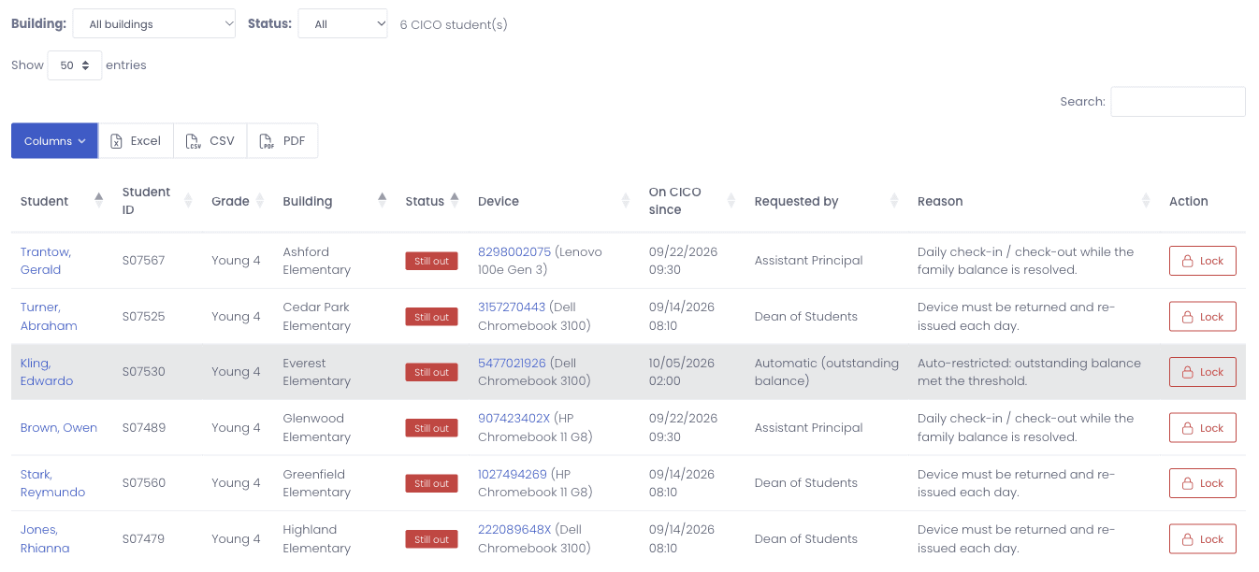This screenshot has width=1259, height=572.
Task: Open student Trantow, Gerald
Action: (46, 261)
